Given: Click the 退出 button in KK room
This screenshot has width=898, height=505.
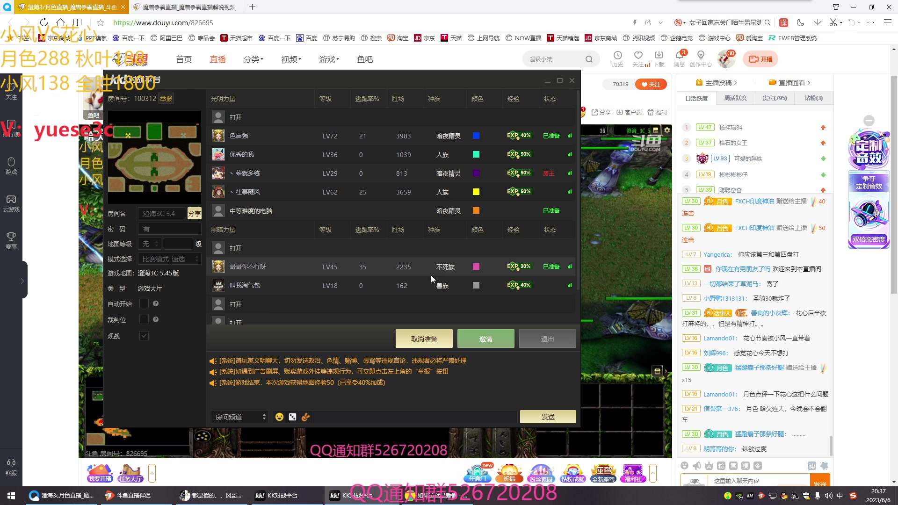Looking at the screenshot, I should (x=547, y=339).
